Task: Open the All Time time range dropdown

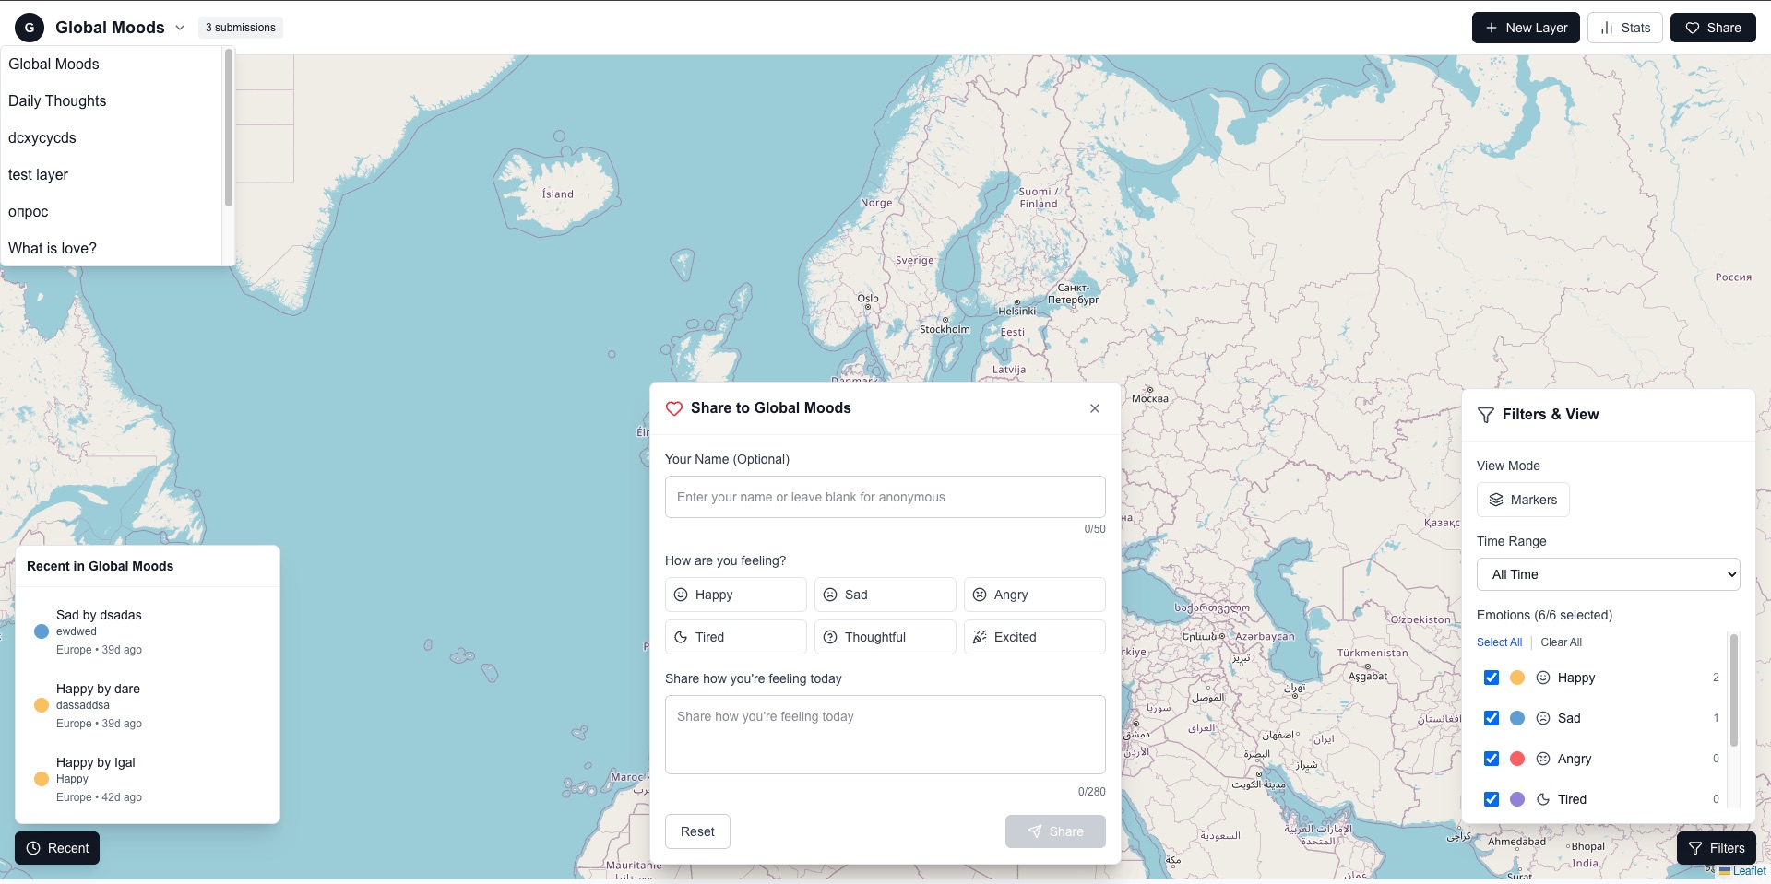Action: 1607,574
